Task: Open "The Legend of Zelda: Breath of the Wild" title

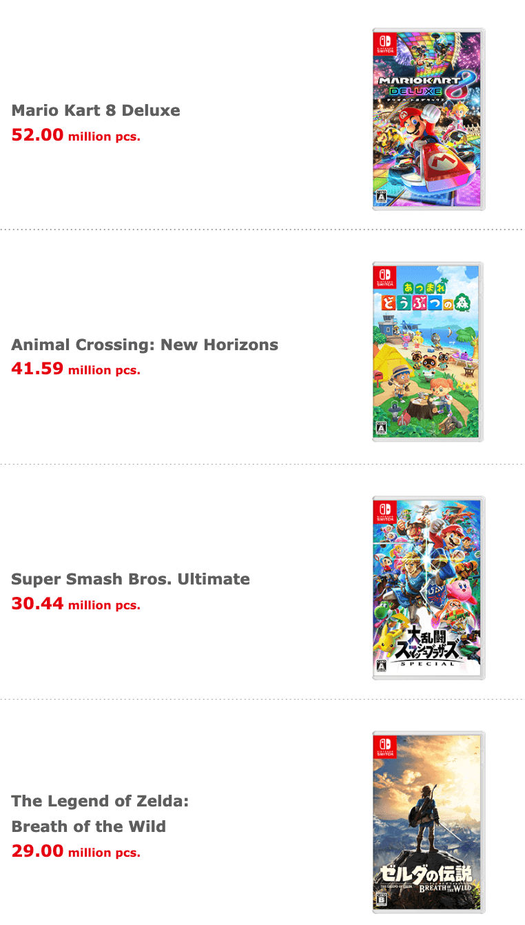Action: tap(100, 813)
